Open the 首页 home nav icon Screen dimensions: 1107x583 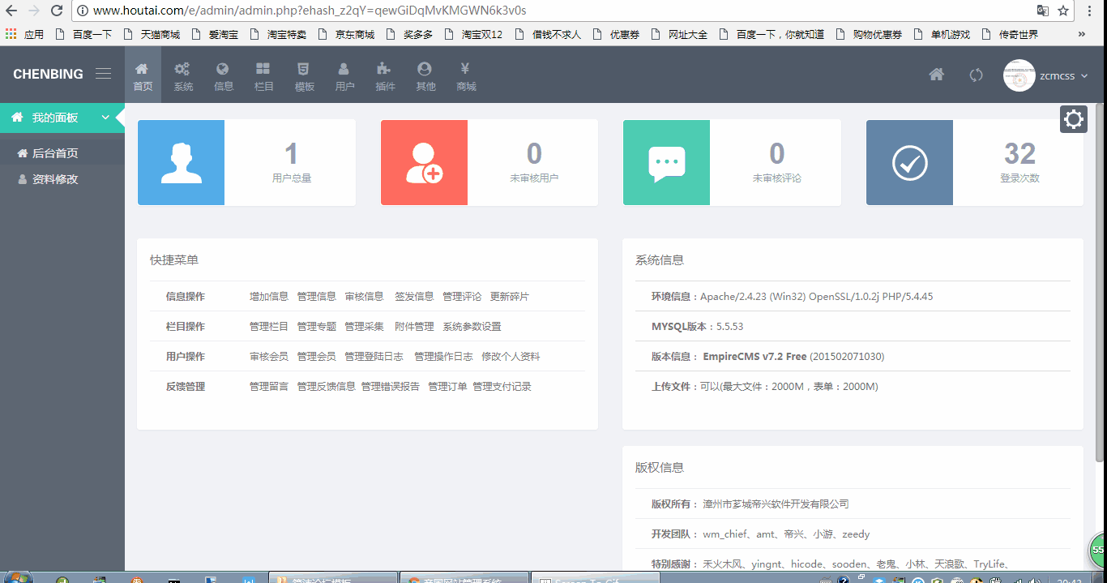point(143,75)
